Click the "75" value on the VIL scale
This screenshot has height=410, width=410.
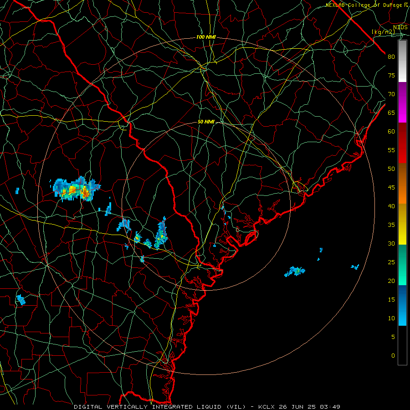tap(391, 76)
